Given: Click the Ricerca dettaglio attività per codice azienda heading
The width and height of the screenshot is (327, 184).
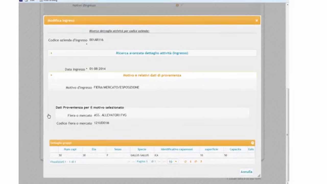Looking at the screenshot, I should (x=119, y=31).
